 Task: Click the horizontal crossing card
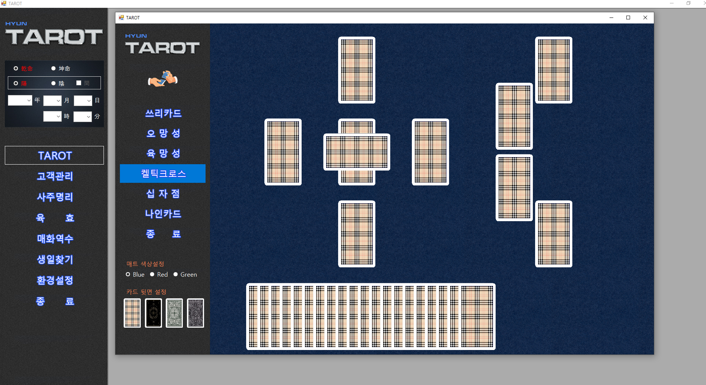click(357, 152)
